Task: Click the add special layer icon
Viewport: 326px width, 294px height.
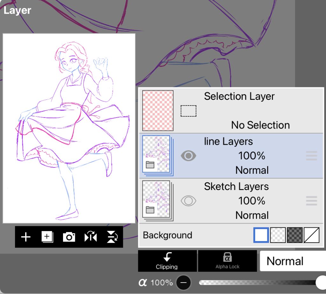Action: [x=47, y=237]
